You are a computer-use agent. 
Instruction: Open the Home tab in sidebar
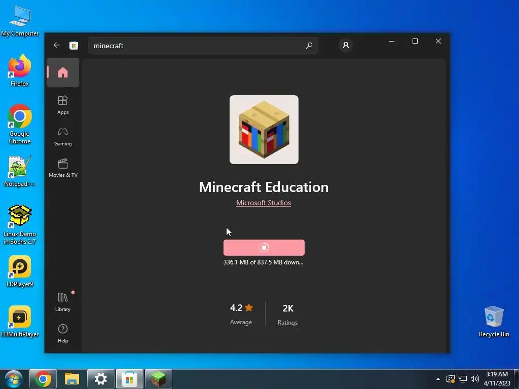click(63, 72)
